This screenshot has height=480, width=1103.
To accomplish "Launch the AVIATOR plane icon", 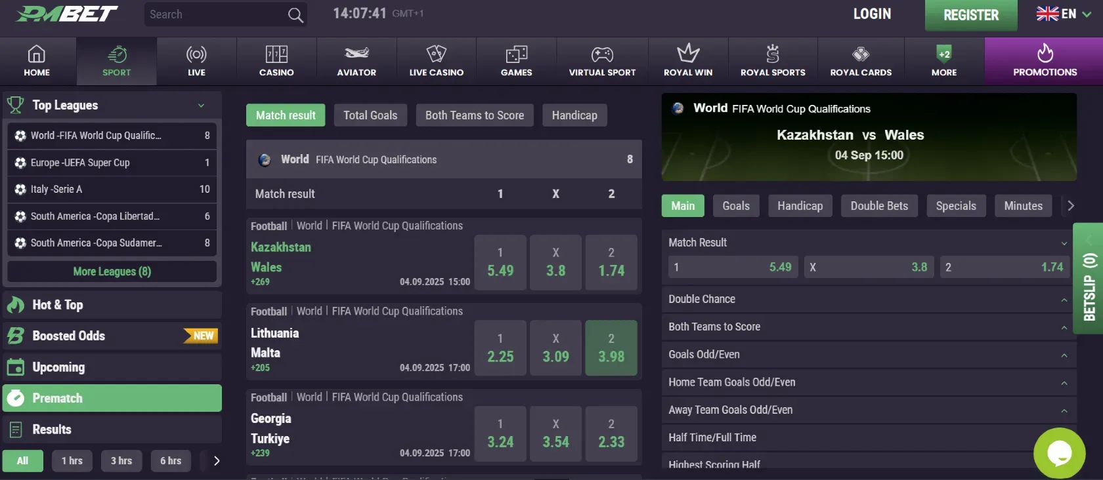I will 357,53.
